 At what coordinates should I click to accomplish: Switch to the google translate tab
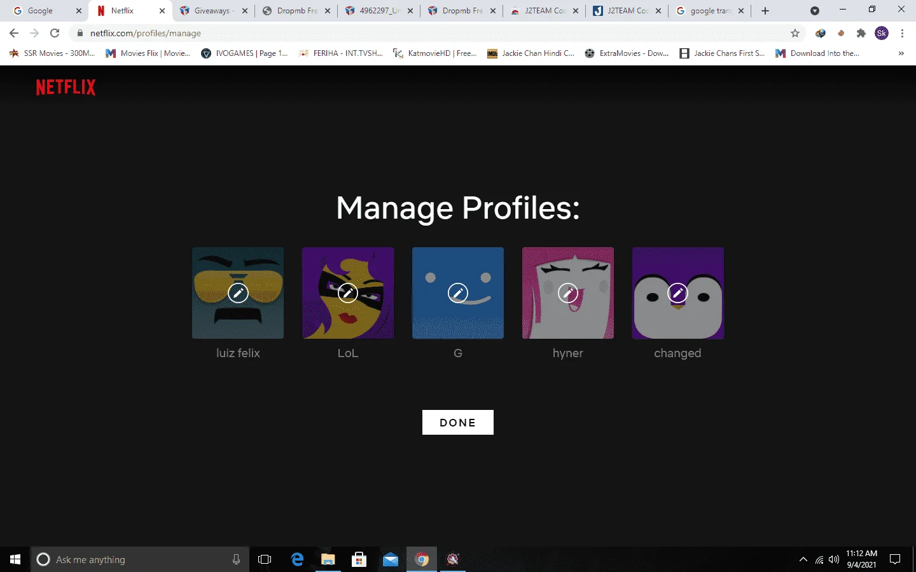[x=709, y=11]
